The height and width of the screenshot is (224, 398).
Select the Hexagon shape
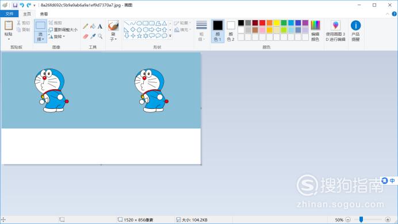coord(146,30)
